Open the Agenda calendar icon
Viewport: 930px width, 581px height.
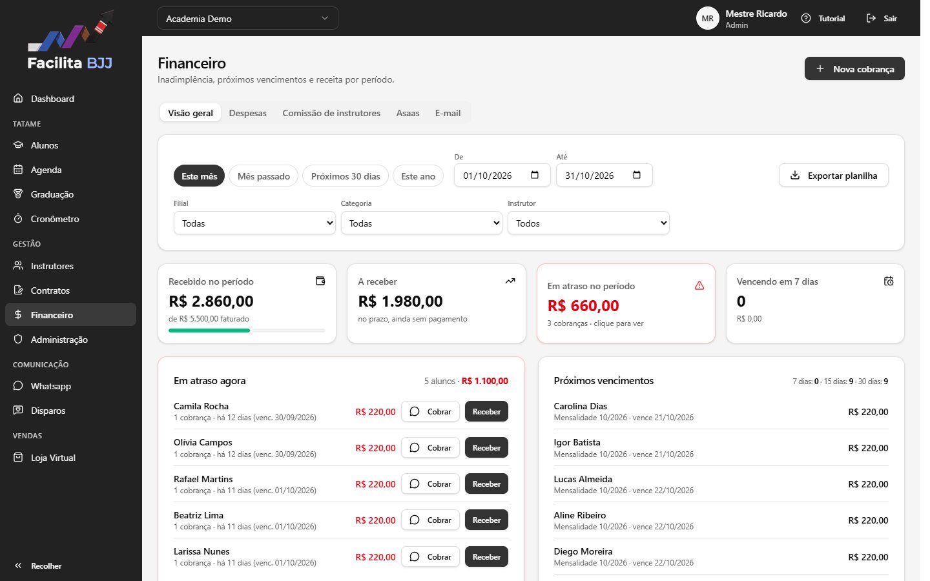[x=18, y=170]
